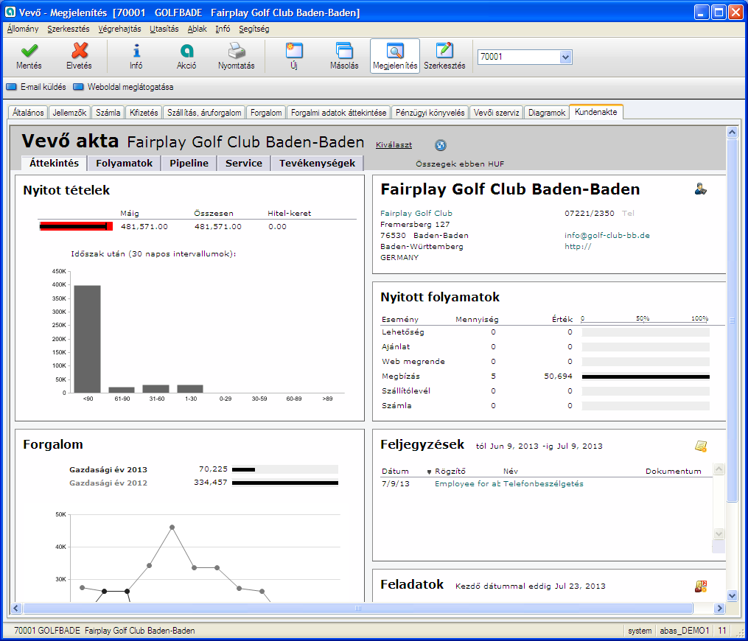The width and height of the screenshot is (748, 641).
Task: Click the E-mail küldés icon
Action: (11, 87)
